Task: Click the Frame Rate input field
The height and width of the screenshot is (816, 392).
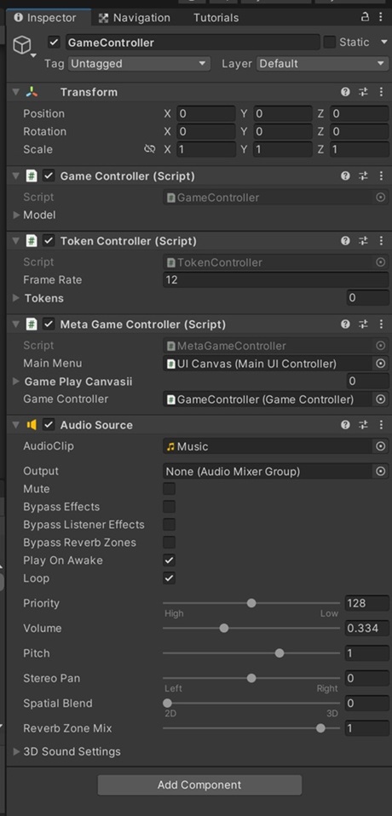Action: click(x=276, y=280)
